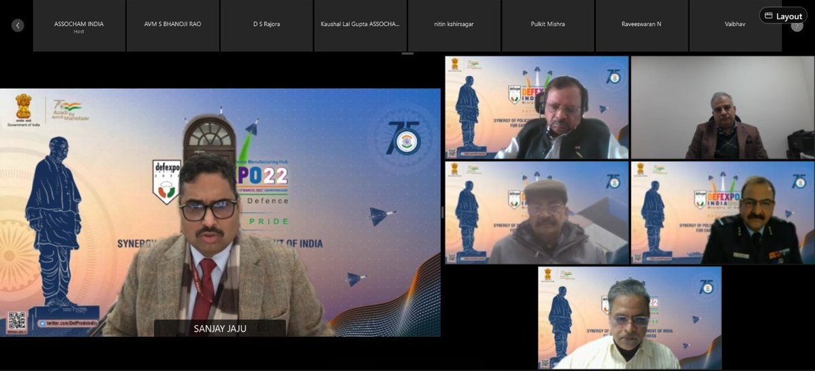815x371 pixels.
Task: Select the ASSOCHAM INDIA host tile
Action: click(79, 26)
